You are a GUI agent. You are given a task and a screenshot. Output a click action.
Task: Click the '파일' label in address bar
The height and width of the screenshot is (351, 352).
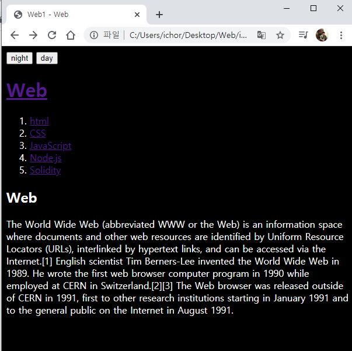coord(111,35)
